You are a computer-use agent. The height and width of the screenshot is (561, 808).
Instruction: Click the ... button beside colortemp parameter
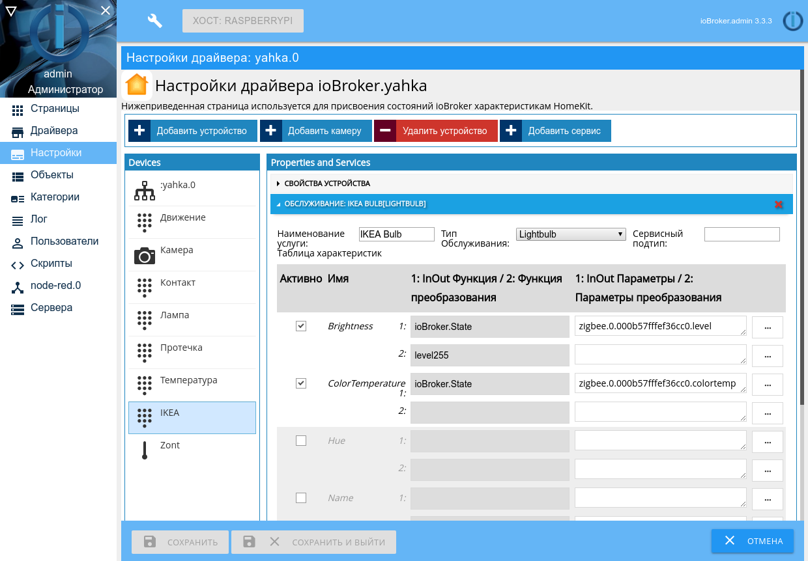click(x=768, y=385)
